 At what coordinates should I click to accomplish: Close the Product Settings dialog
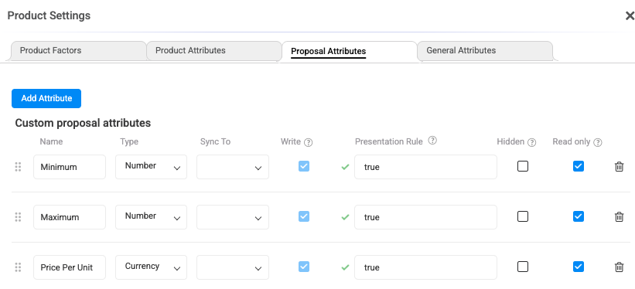click(630, 15)
